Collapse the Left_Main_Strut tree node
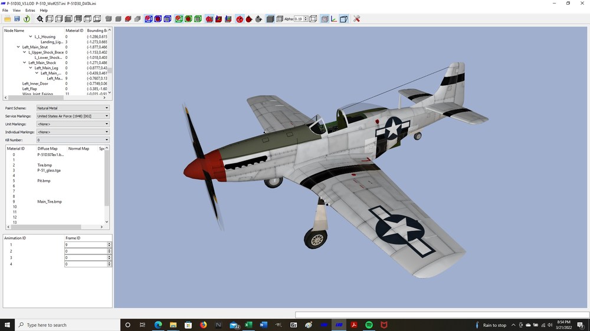The image size is (590, 331). pyautogui.click(x=18, y=47)
